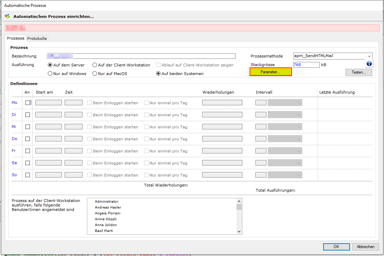
Task: Click the Stackgrösse input field
Action: click(306, 65)
